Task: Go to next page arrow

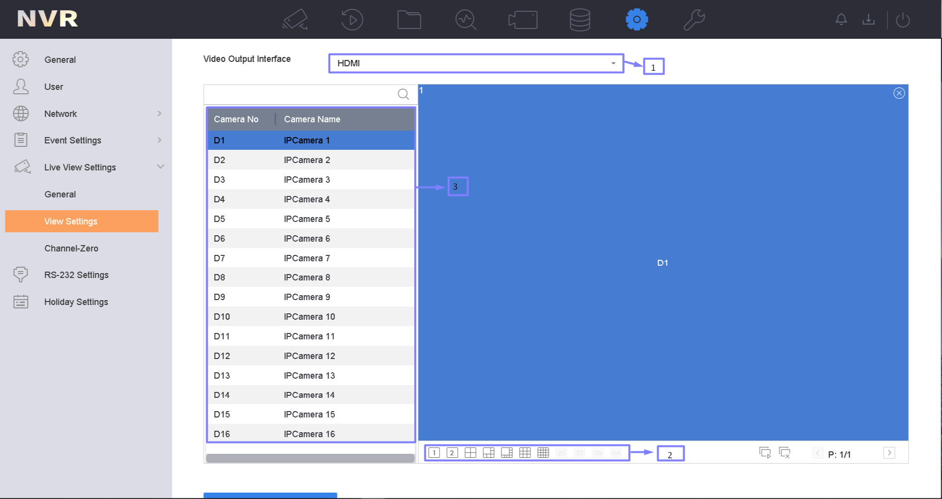Action: 889,453
